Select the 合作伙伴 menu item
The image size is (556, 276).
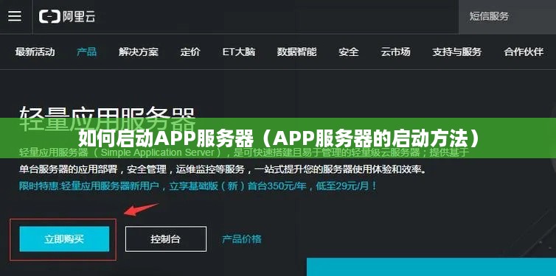tap(524, 52)
